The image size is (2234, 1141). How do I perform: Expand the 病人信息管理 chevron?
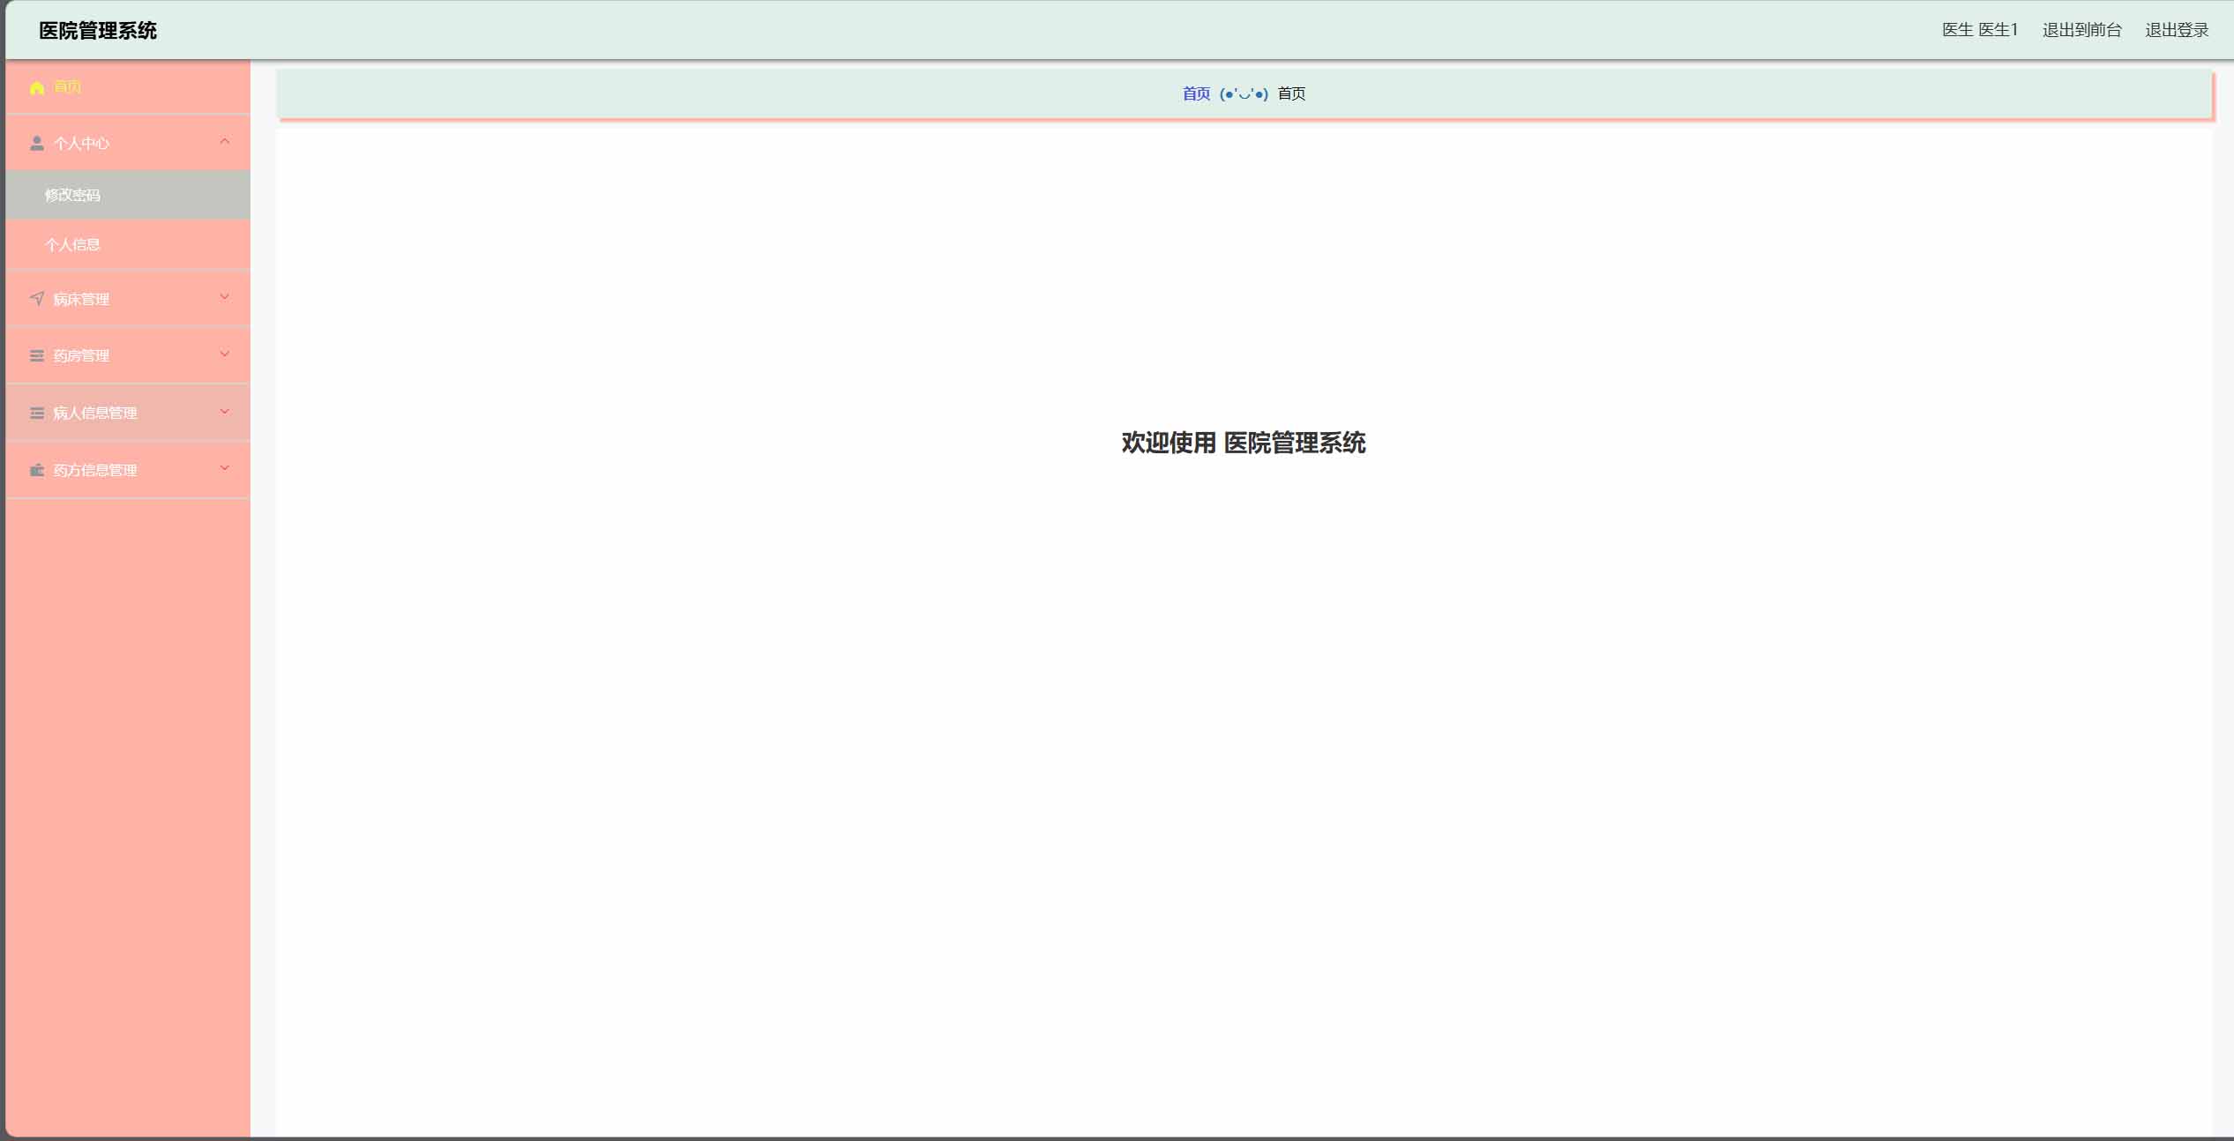point(225,412)
